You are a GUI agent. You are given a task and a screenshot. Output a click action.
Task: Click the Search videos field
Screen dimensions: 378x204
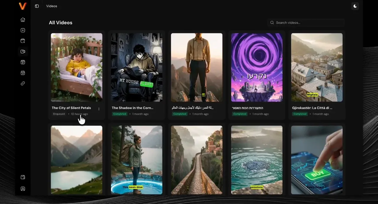(306, 22)
